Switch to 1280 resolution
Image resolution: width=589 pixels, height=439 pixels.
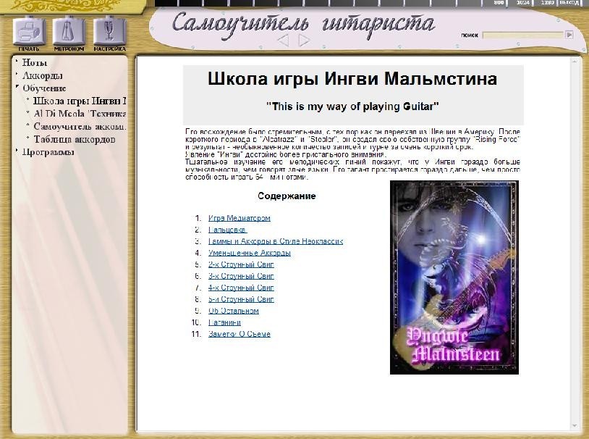pyautogui.click(x=547, y=3)
